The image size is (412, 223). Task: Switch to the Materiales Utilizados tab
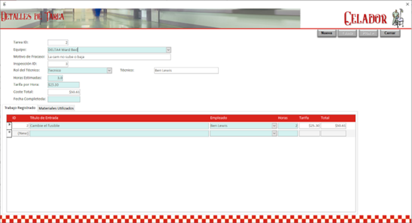pos(55,108)
